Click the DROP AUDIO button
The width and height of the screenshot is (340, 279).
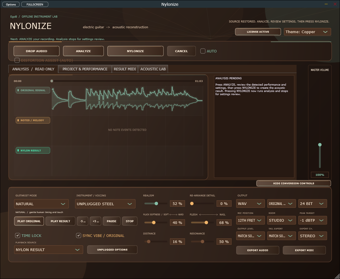tap(37, 51)
